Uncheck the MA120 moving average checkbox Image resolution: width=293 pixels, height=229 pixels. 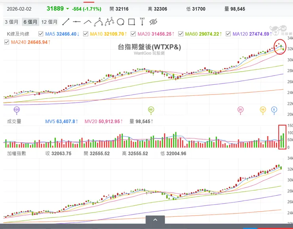pos(228,34)
